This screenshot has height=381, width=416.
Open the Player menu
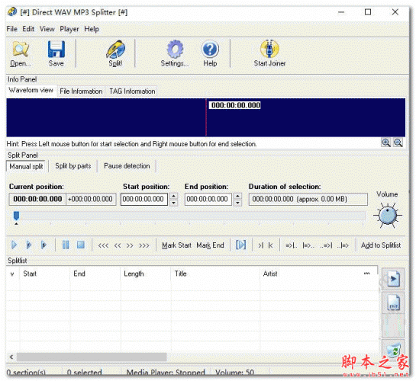tap(69, 29)
